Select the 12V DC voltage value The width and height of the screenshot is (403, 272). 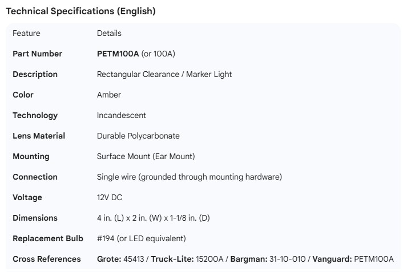click(110, 197)
